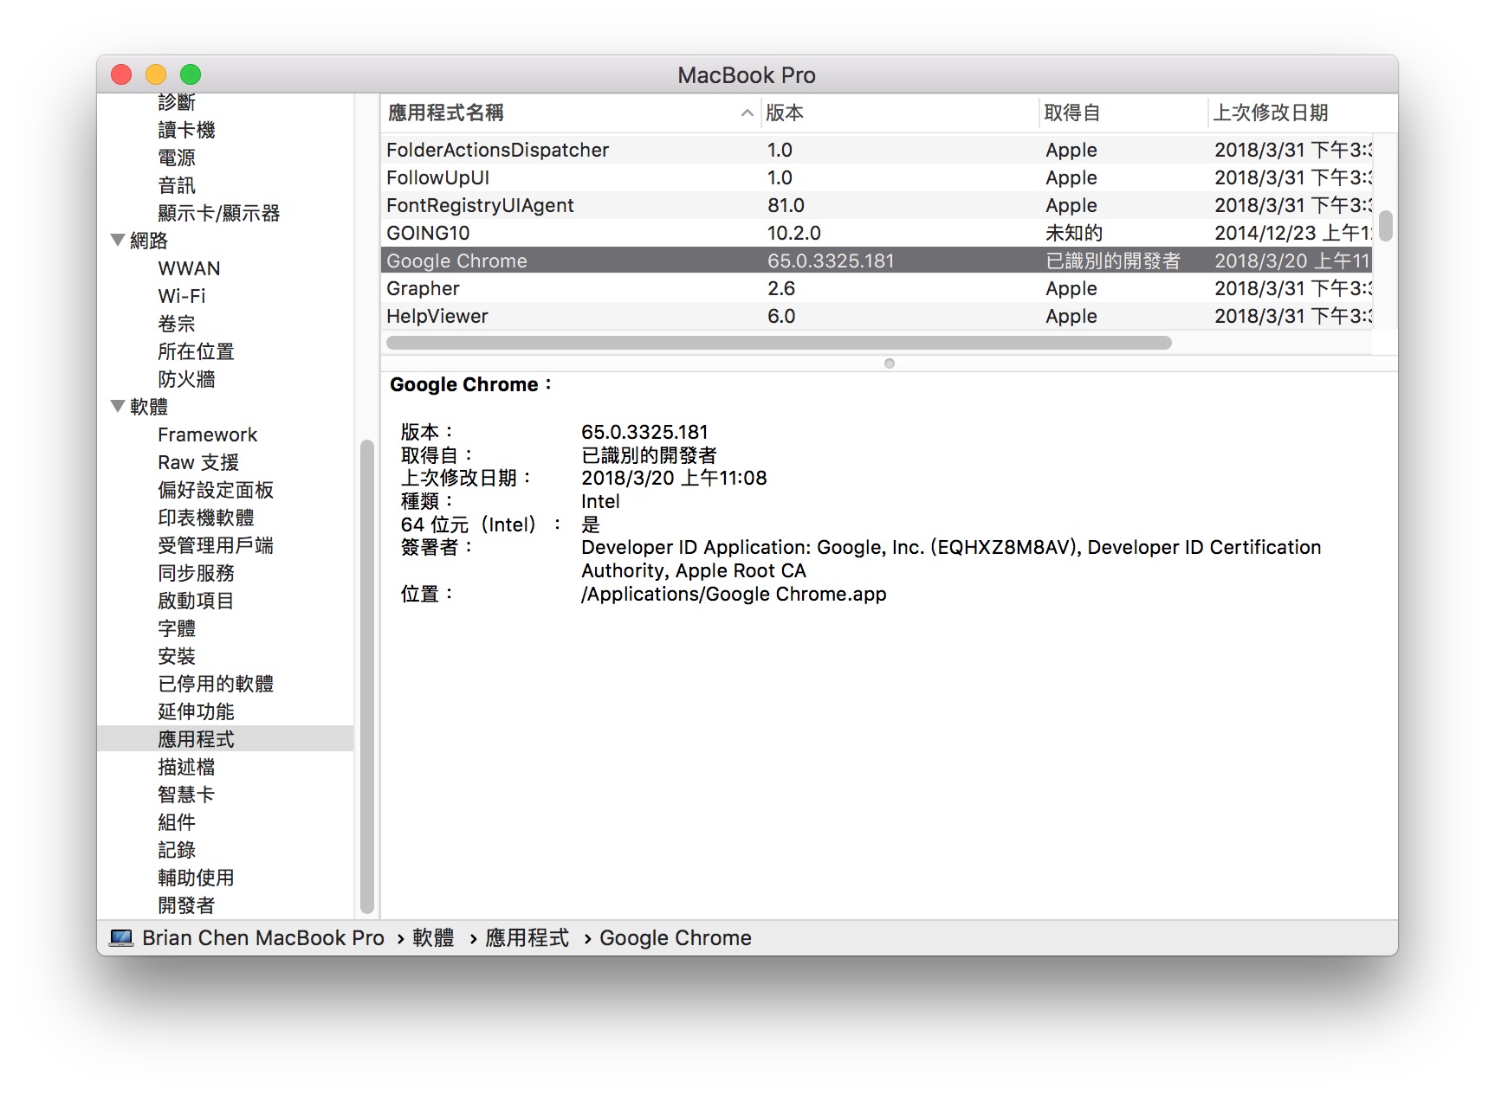Select the FontRegistryUIAgent row
This screenshot has height=1094, width=1495.
pos(877,205)
